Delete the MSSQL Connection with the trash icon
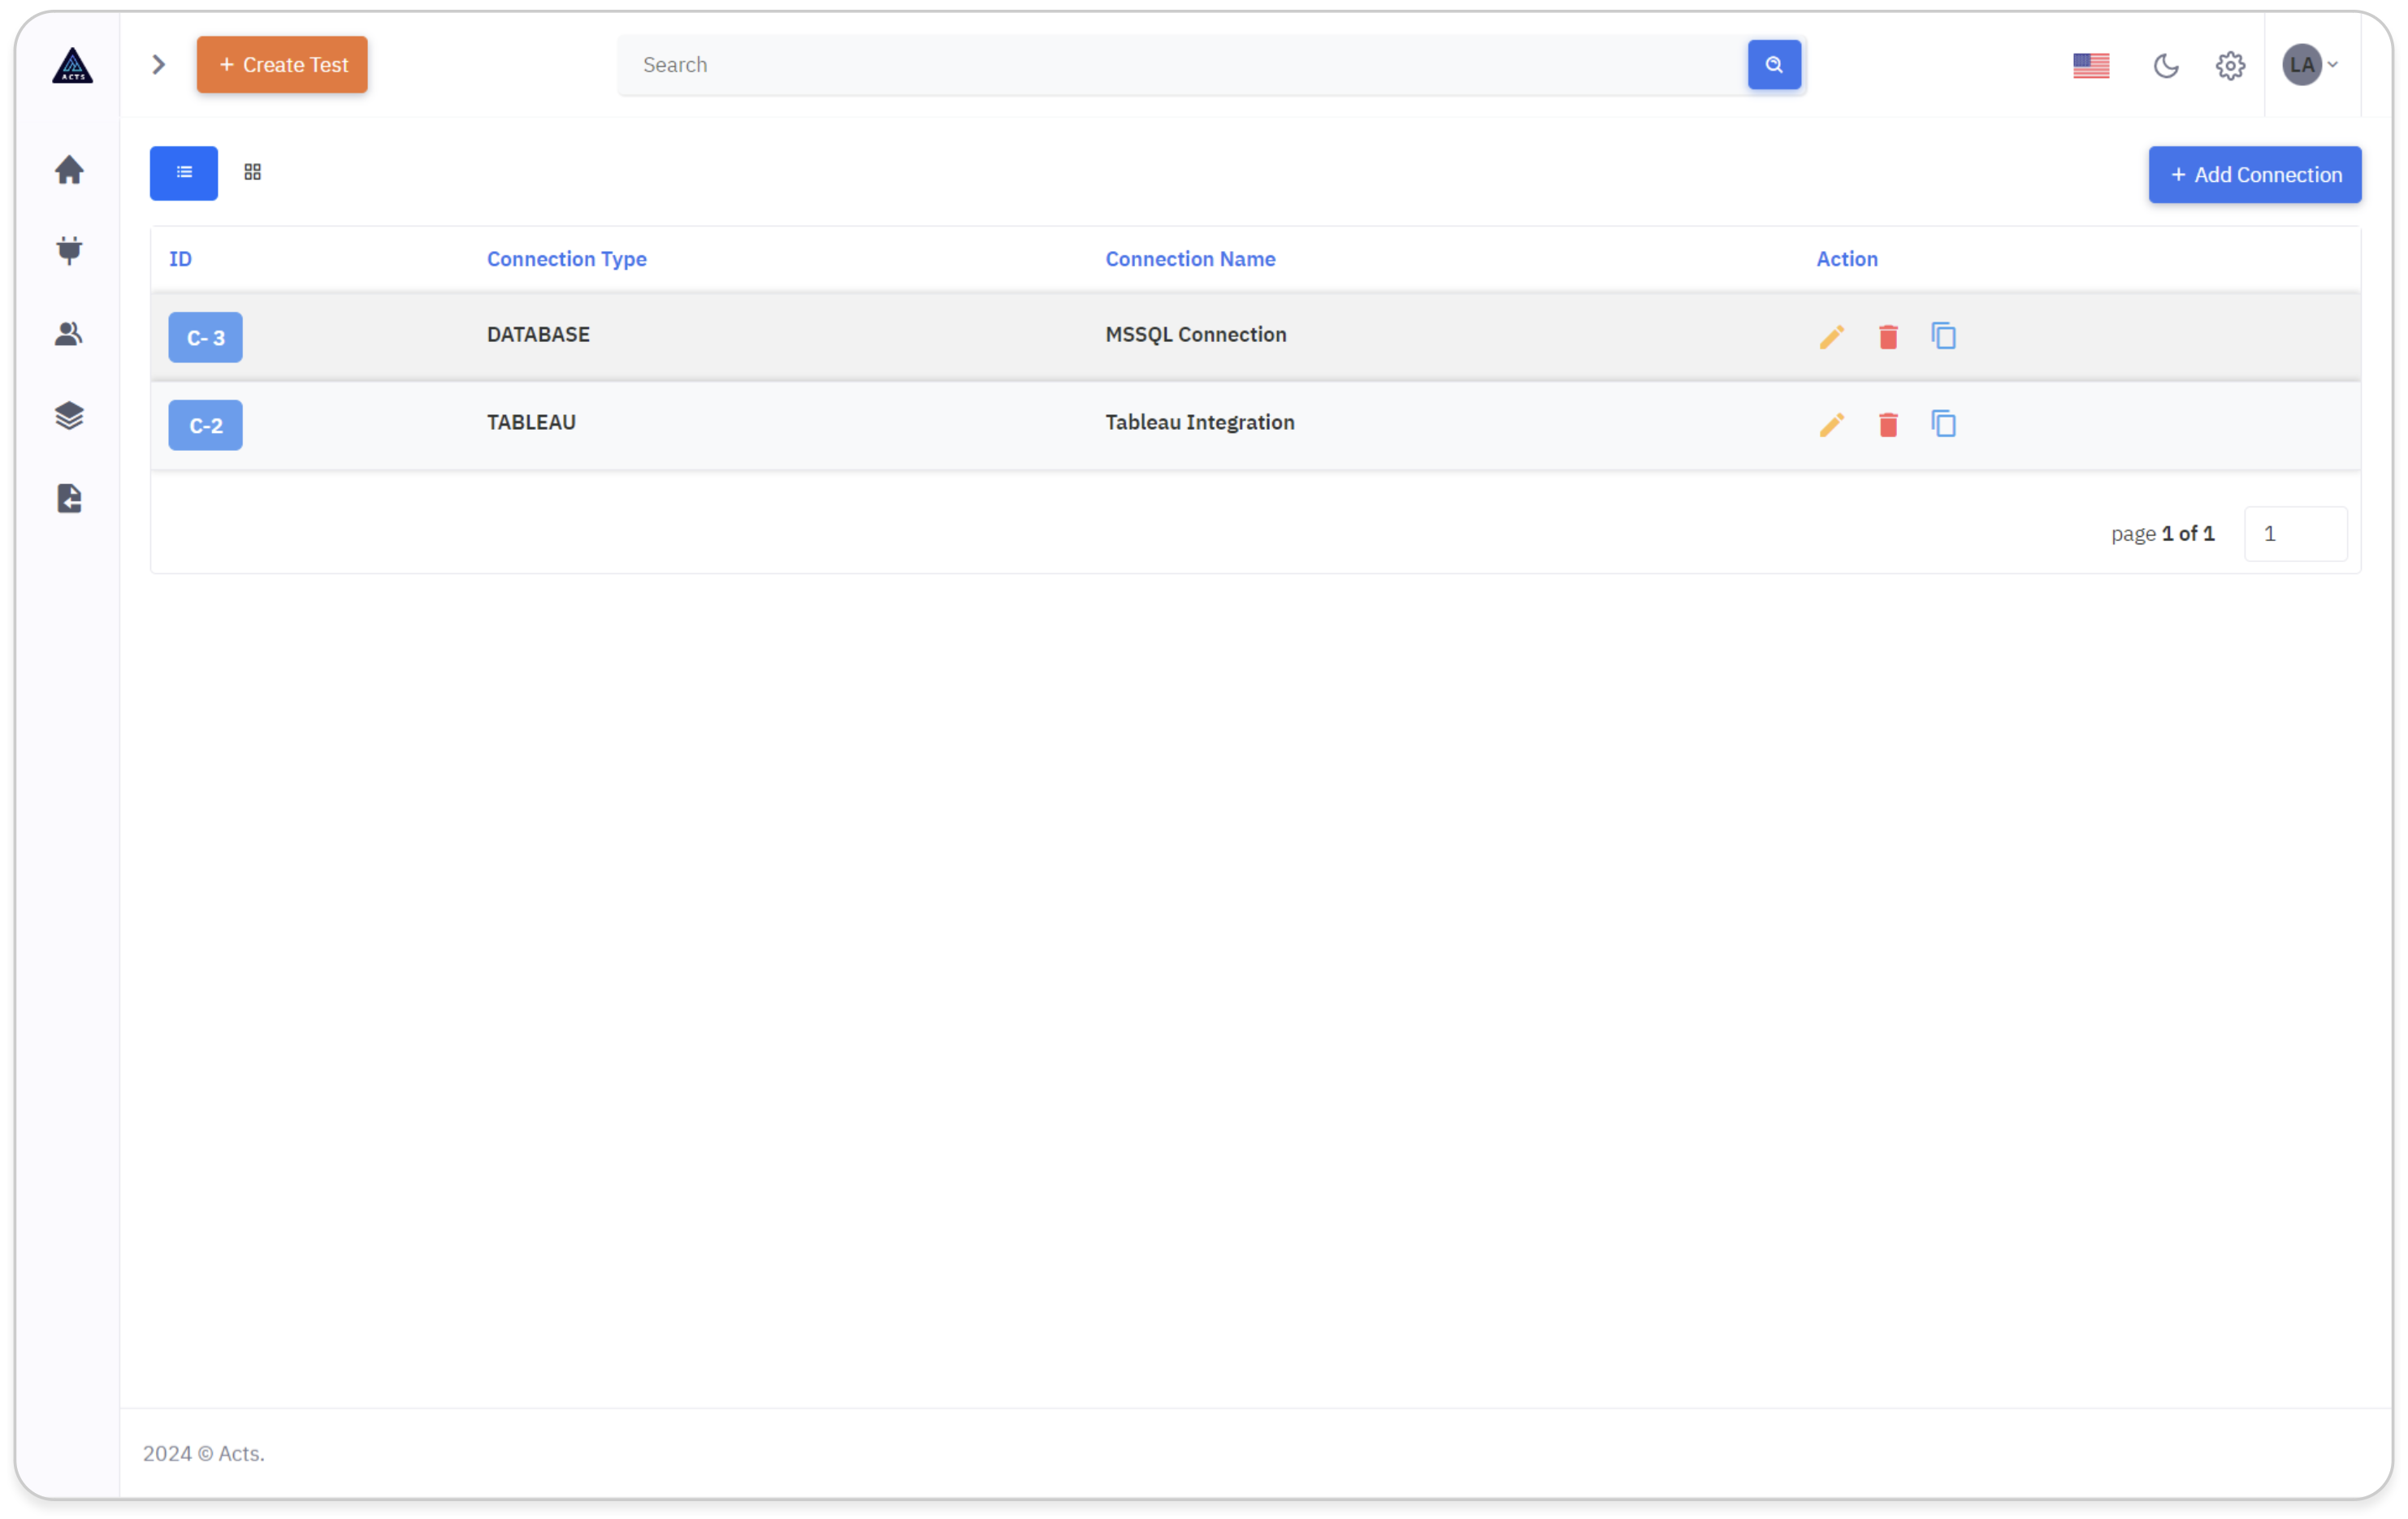This screenshot has height=1519, width=2408. pyautogui.click(x=1887, y=337)
